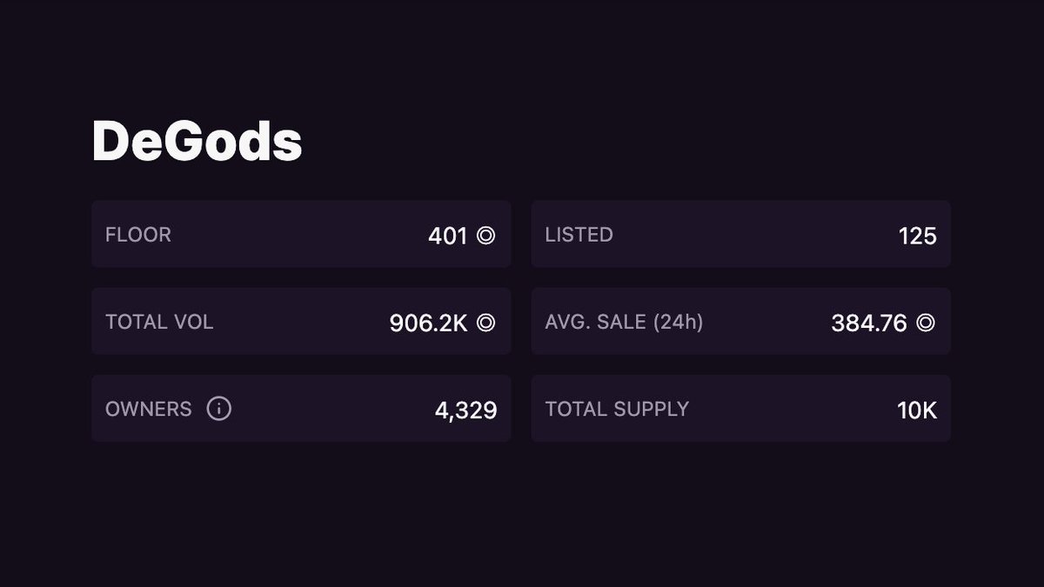Select the 906.2K total volume value
Screen dimensions: 1044x587
428,323
